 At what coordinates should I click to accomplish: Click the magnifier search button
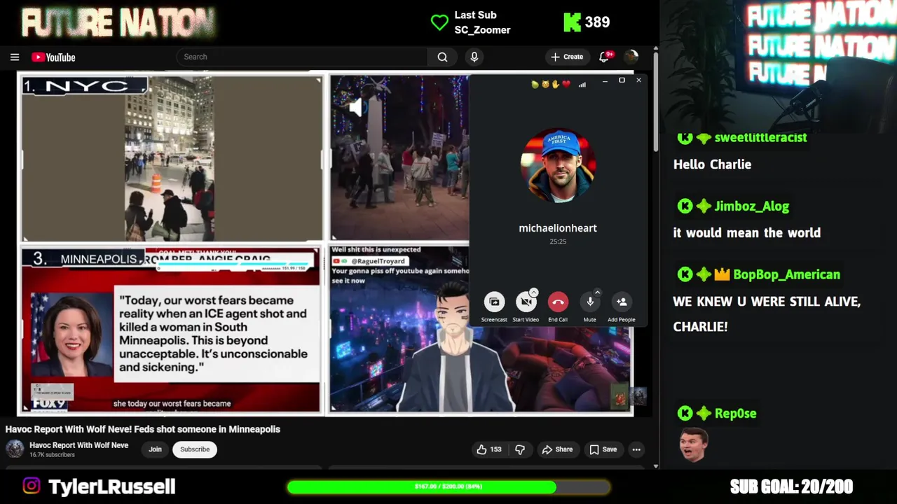tap(442, 57)
